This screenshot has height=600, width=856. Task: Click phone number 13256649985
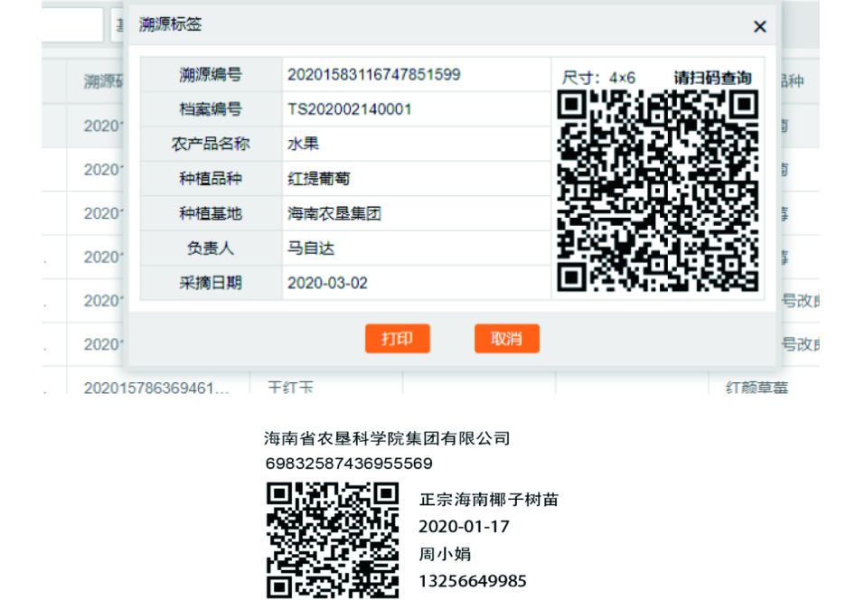473,581
